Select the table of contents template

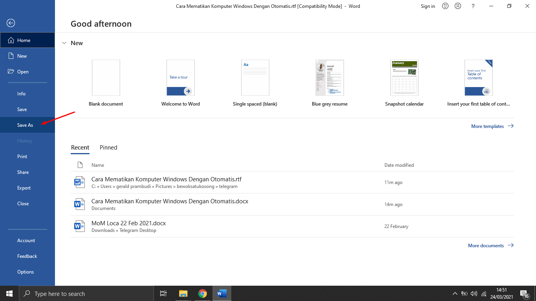tap(479, 83)
